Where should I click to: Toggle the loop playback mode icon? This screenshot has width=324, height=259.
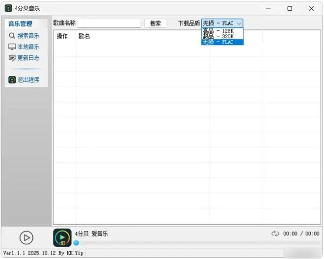pos(275,234)
